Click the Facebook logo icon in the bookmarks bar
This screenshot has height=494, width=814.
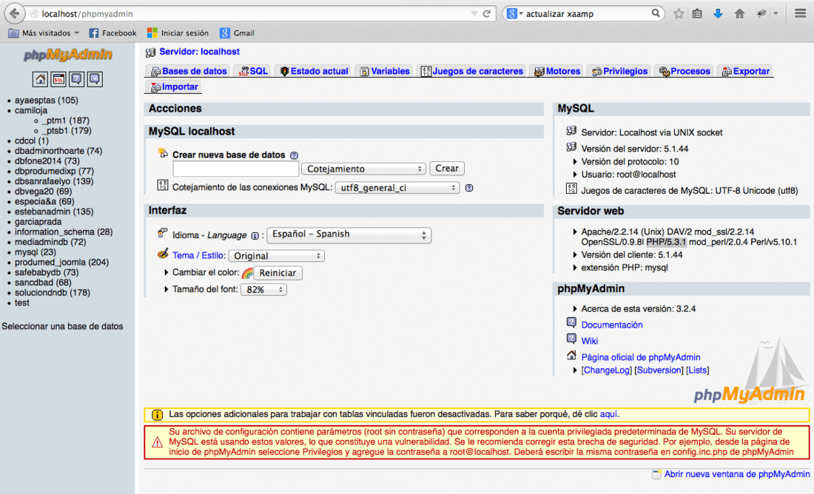[94, 33]
